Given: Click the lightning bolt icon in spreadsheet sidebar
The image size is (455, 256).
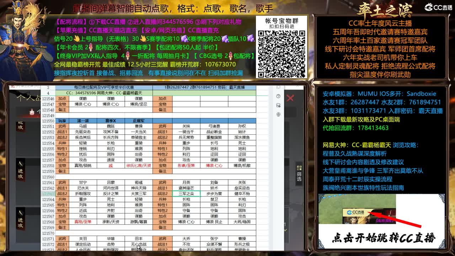Looking at the screenshot, I should (278, 114).
